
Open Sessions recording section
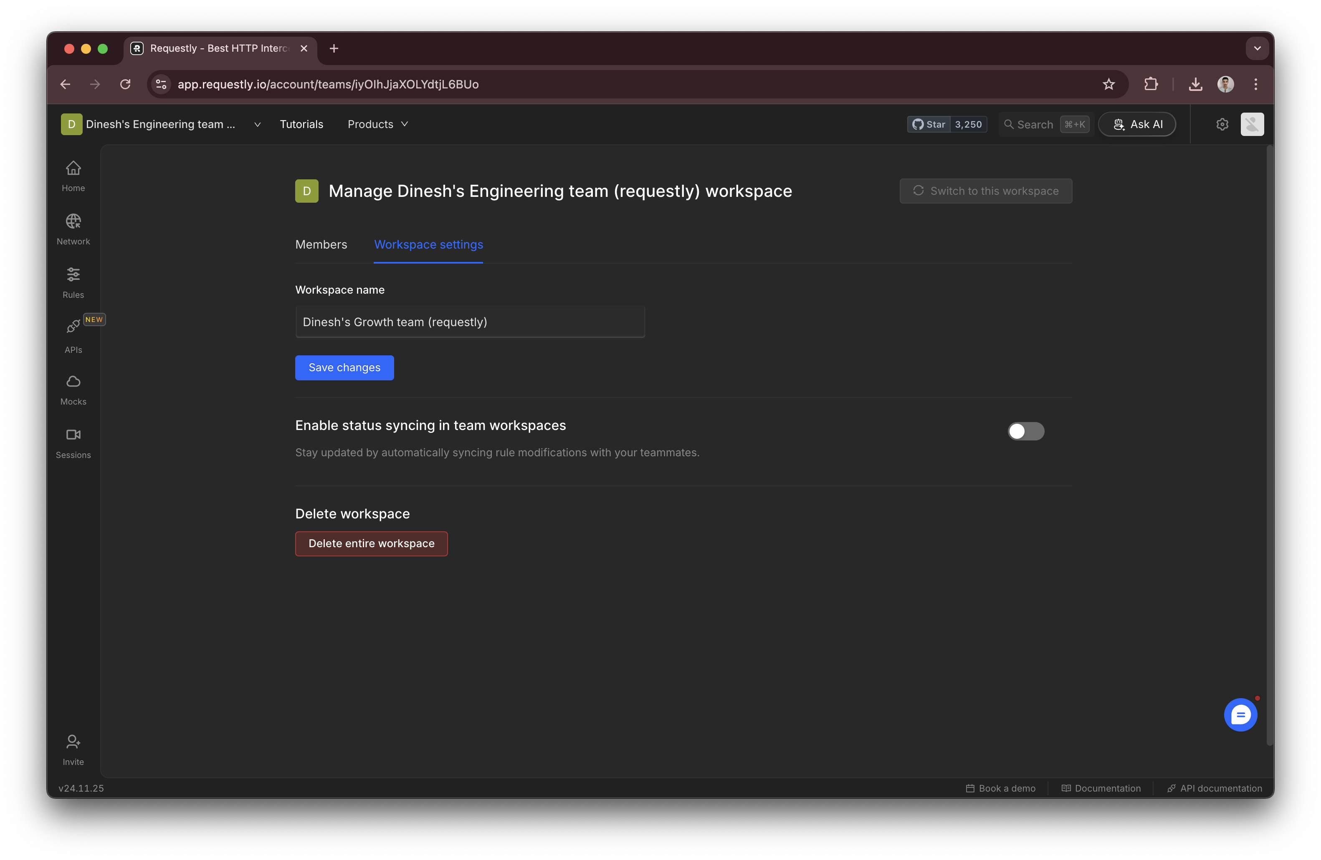[x=73, y=443]
